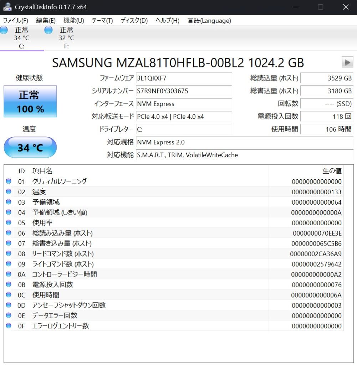Click the interface field NVM Express
Screen dimensions: 357x365
(x=184, y=104)
